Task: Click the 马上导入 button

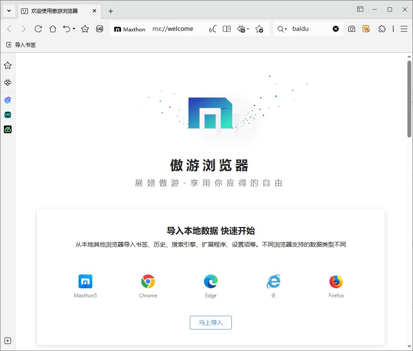Action: (211, 323)
